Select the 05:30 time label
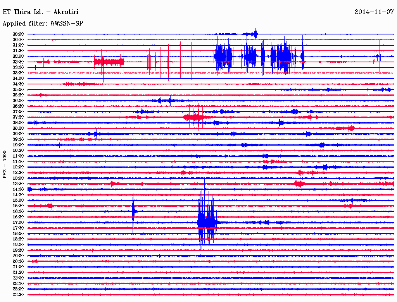The width and height of the screenshot is (397, 302). tap(18, 95)
